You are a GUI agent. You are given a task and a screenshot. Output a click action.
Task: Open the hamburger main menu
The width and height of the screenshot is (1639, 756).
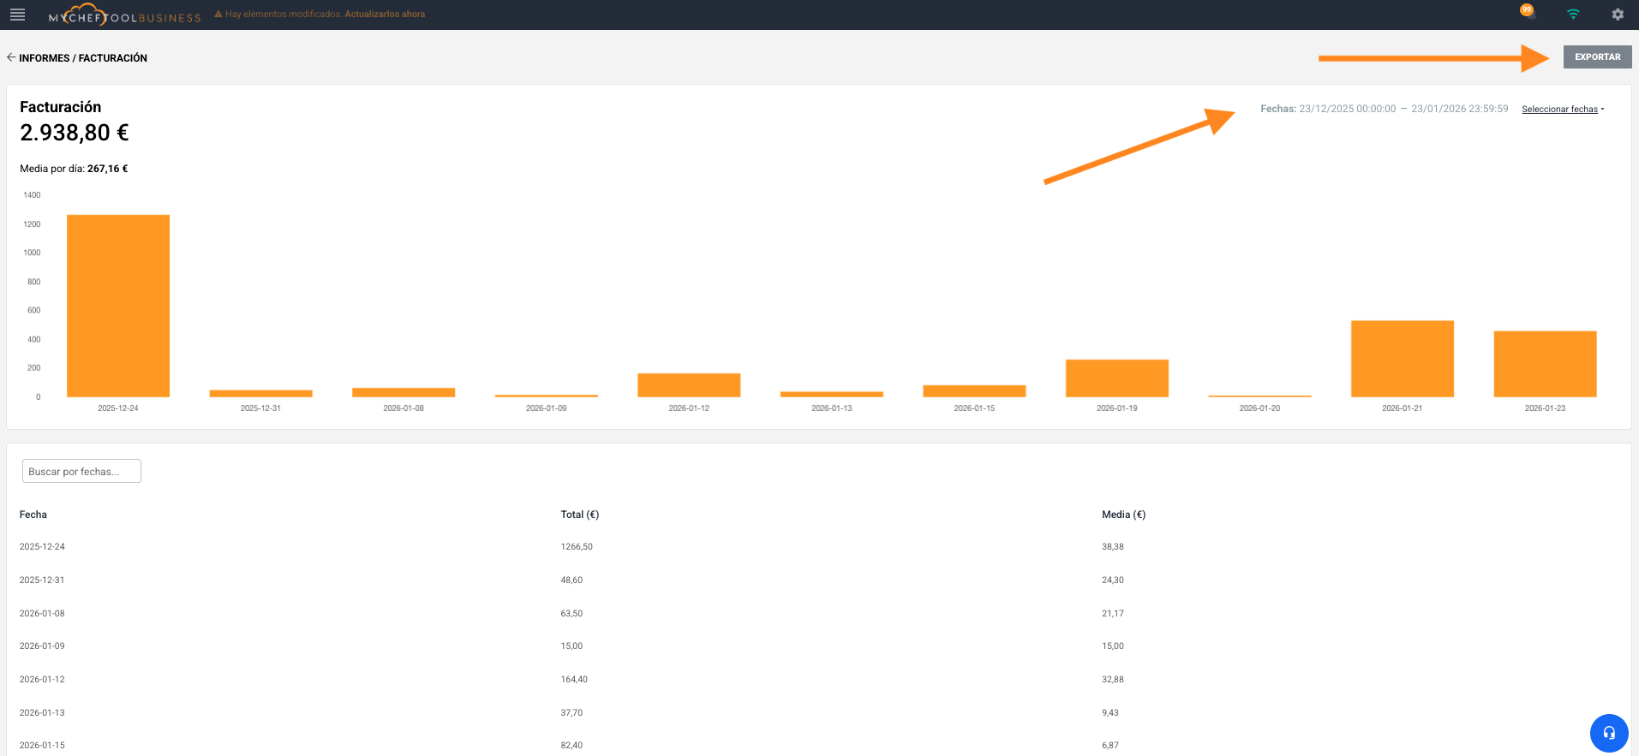point(17,15)
